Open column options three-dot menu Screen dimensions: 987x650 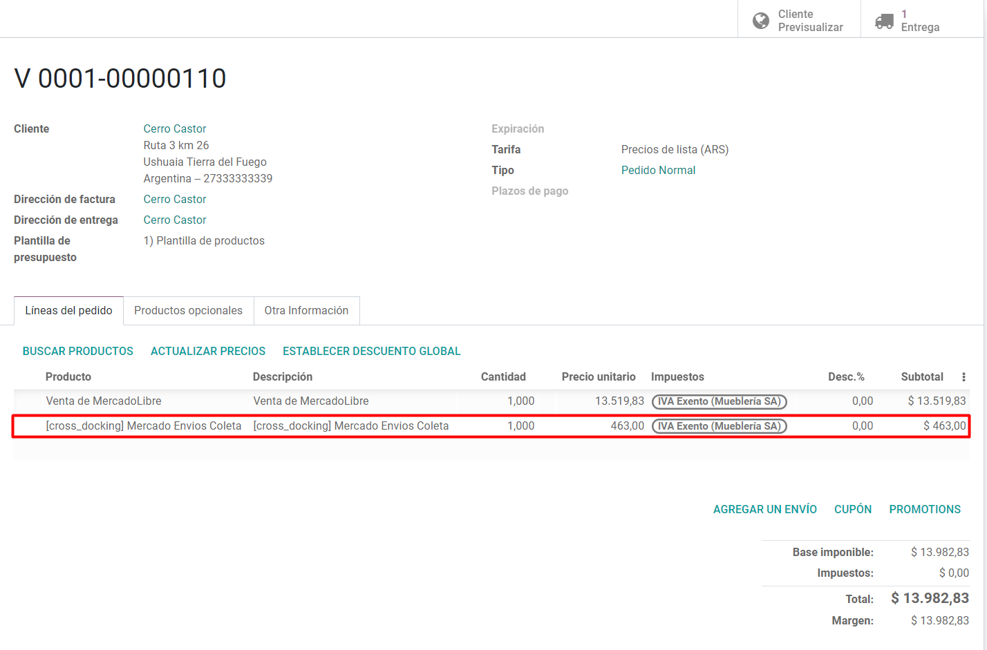(x=963, y=377)
